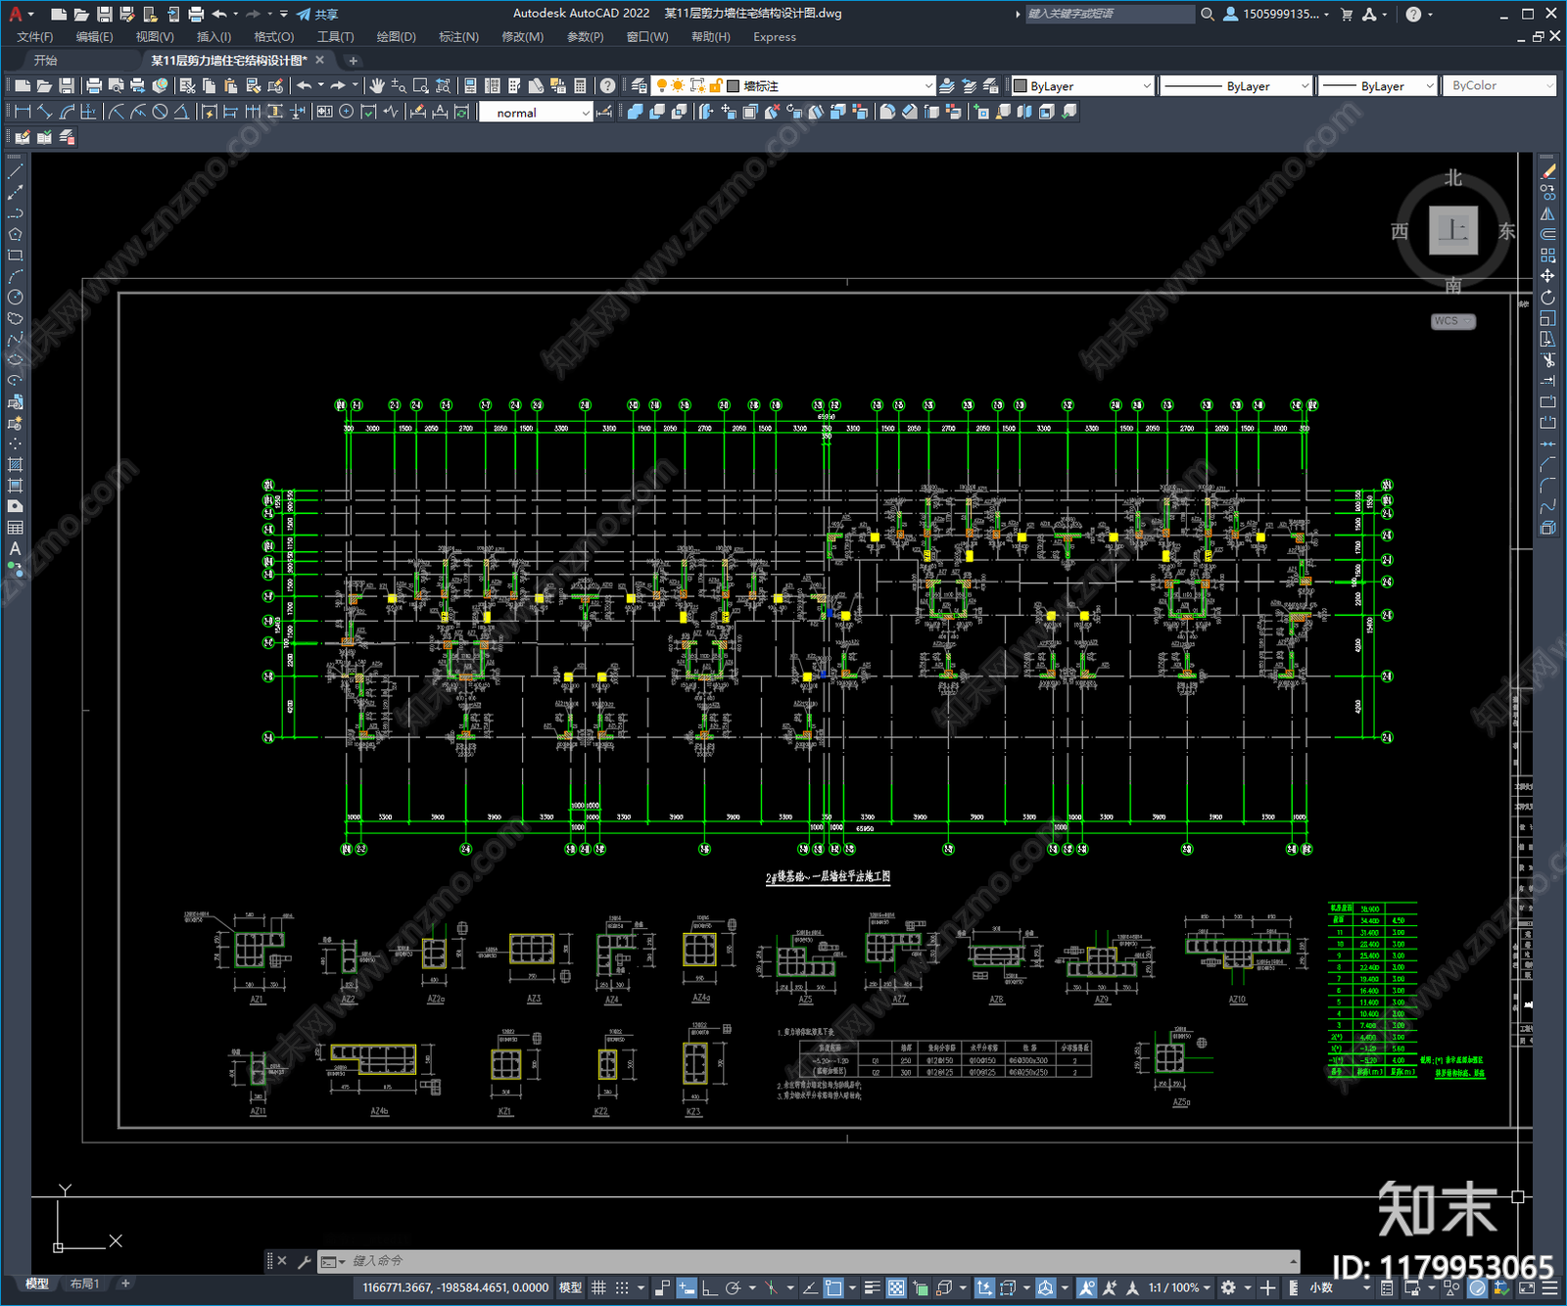Select the Pan hand tool
This screenshot has width=1567, height=1306.
pyautogui.click(x=377, y=86)
